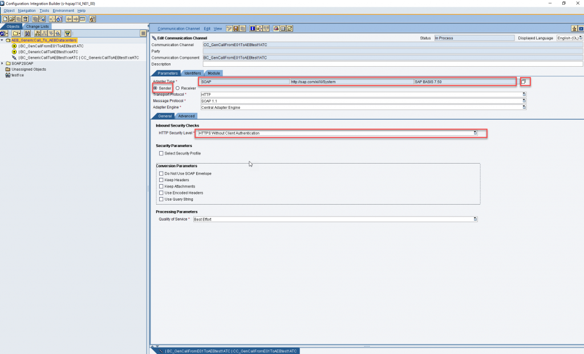584x354 pixels.
Task: Select the Receiver radio button
Action: (178, 88)
